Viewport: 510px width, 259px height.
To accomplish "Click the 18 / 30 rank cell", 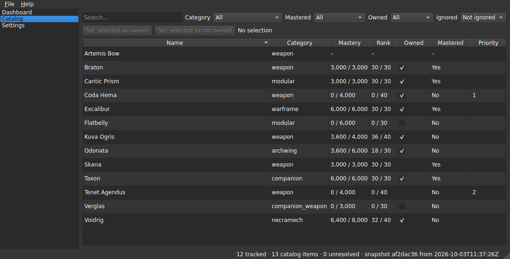I will coord(383,151).
